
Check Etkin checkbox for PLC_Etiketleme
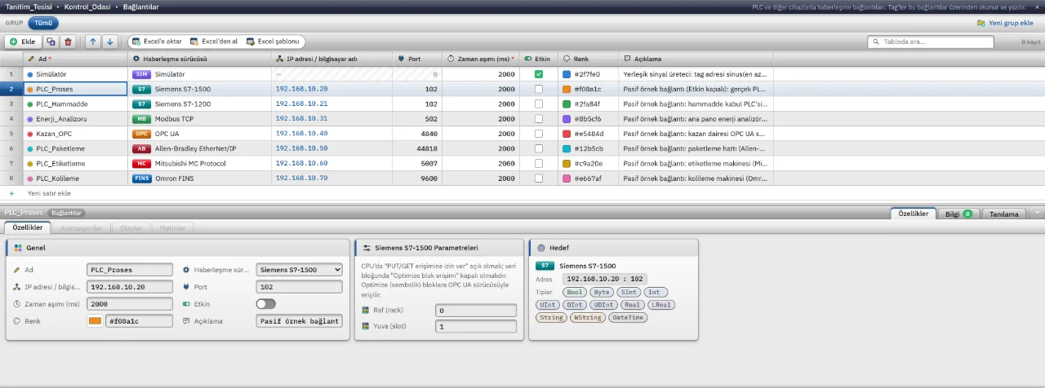539,163
